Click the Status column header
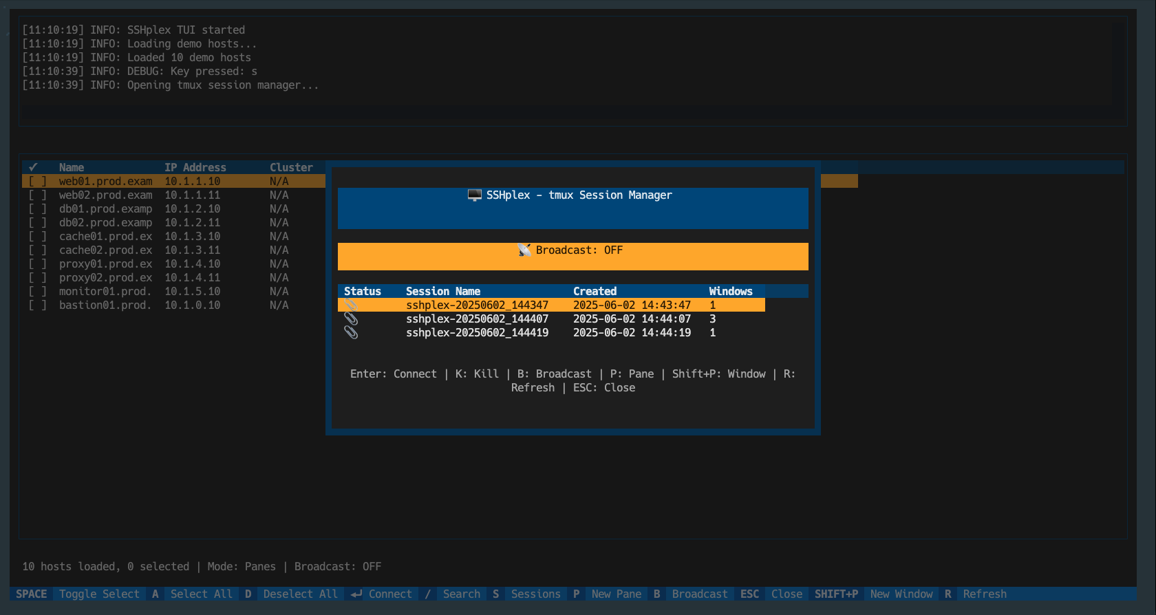 click(363, 292)
